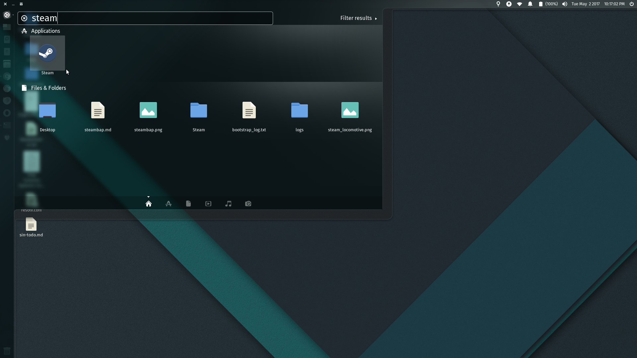Image resolution: width=637 pixels, height=358 pixels.
Task: Open the Files lens icon
Action: pos(188,204)
